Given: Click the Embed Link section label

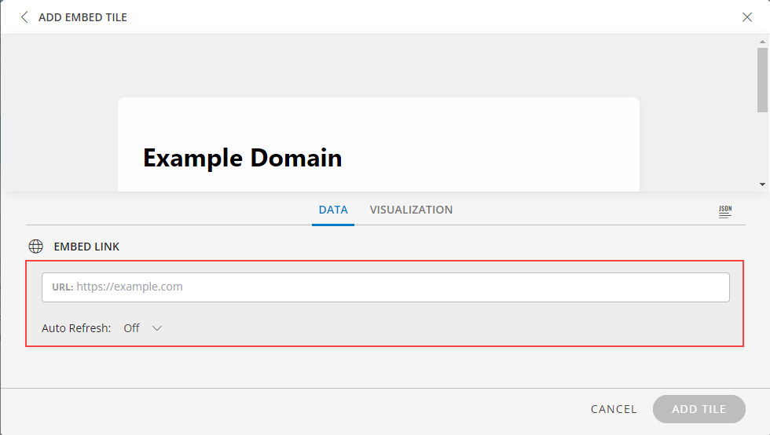Looking at the screenshot, I should coord(86,247).
